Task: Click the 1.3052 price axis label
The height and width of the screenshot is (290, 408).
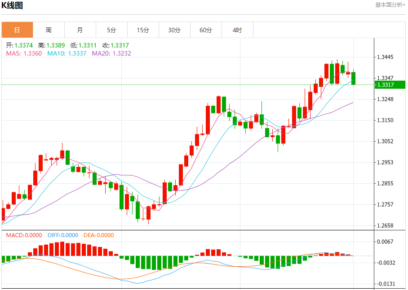Action: (386, 141)
